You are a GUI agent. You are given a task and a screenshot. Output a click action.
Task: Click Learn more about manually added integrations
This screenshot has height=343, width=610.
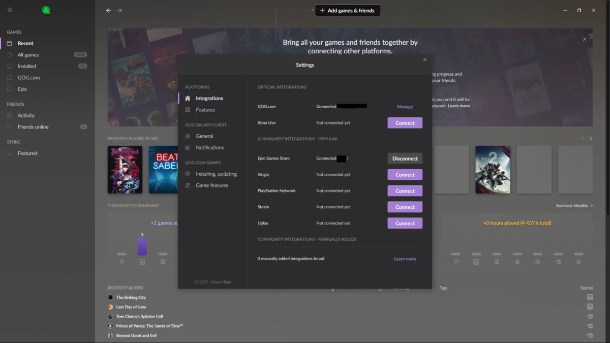pos(405,259)
